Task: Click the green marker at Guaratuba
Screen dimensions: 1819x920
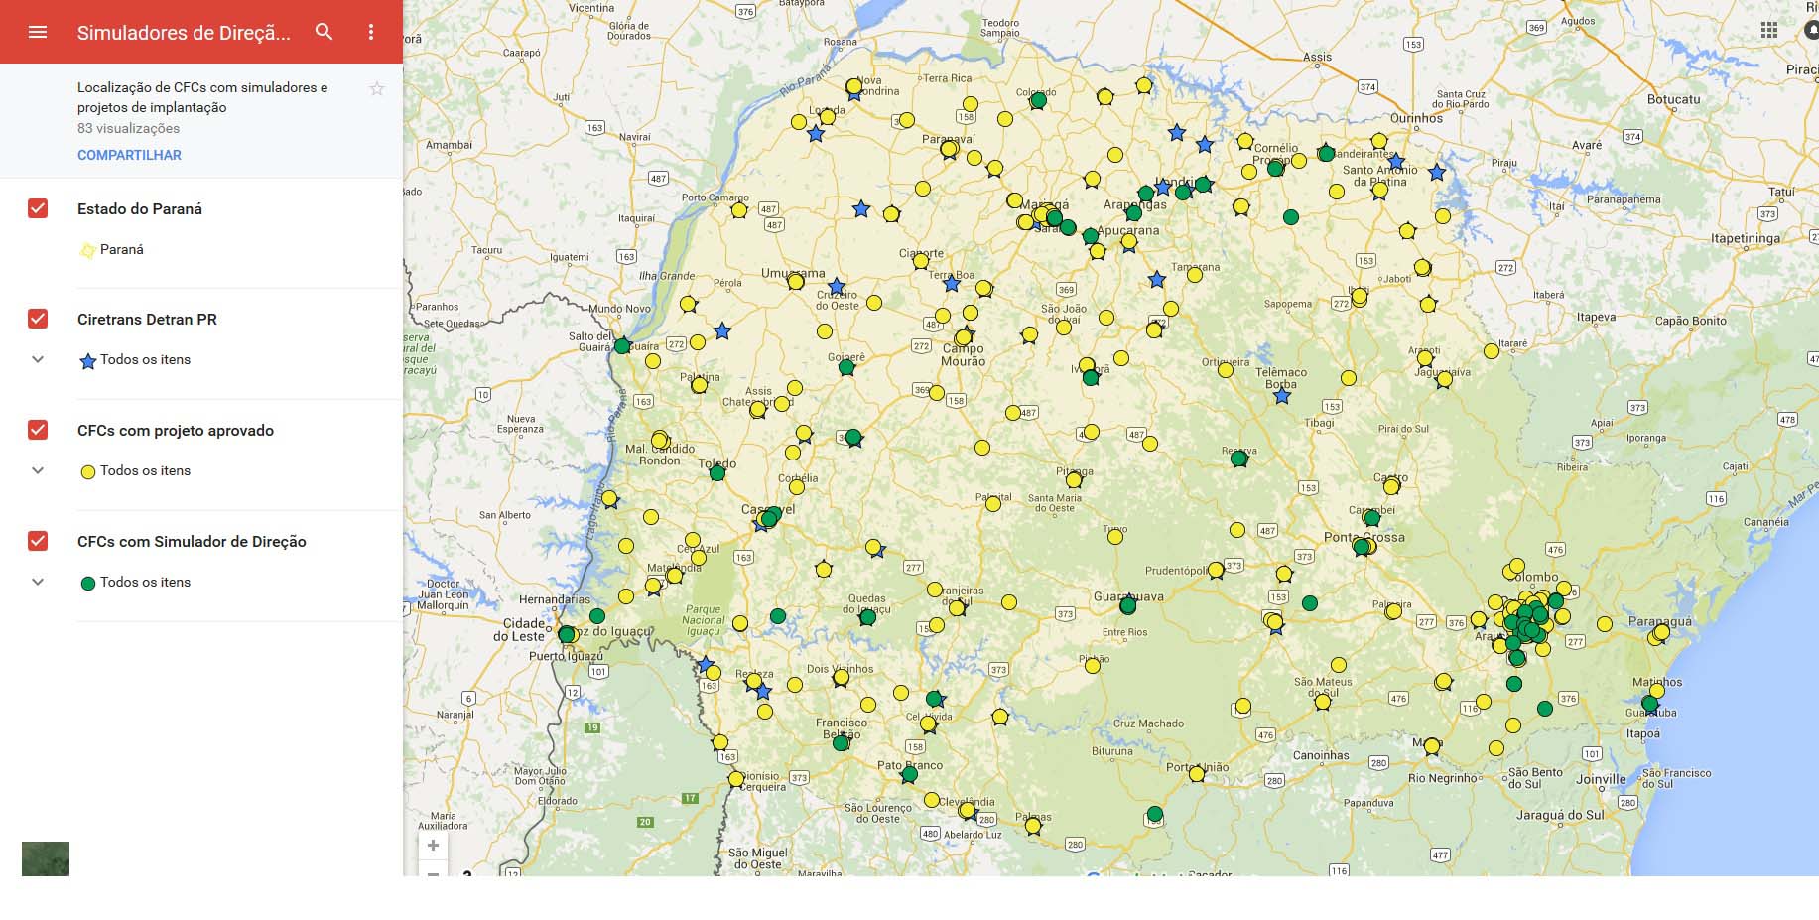Action: [1649, 704]
